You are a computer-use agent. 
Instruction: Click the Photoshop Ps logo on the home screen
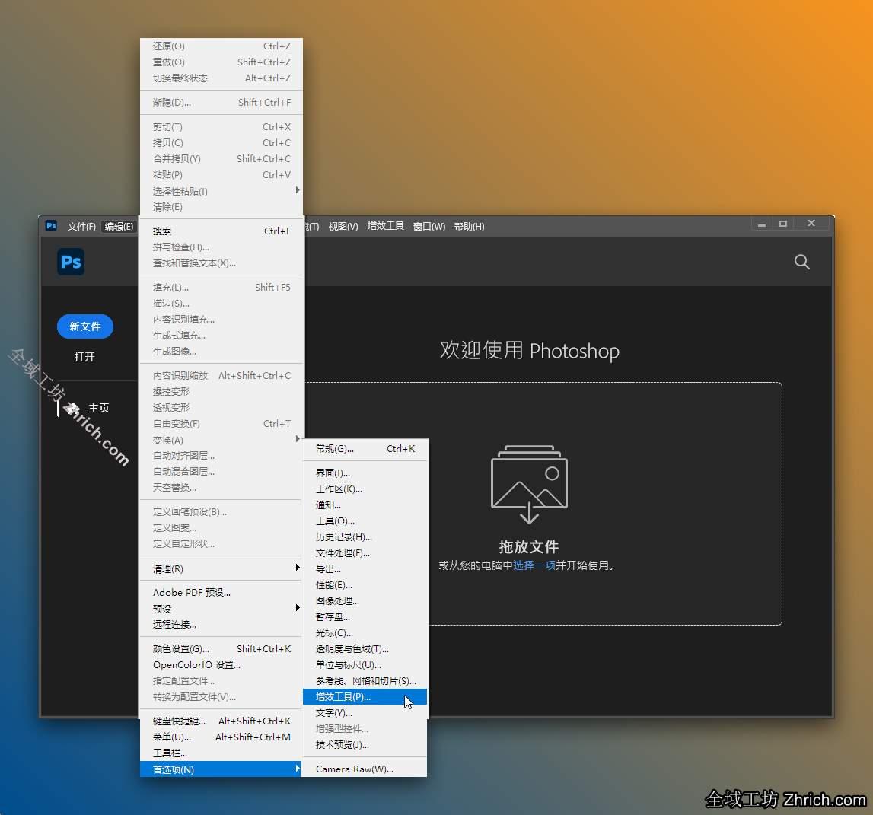pos(71,262)
